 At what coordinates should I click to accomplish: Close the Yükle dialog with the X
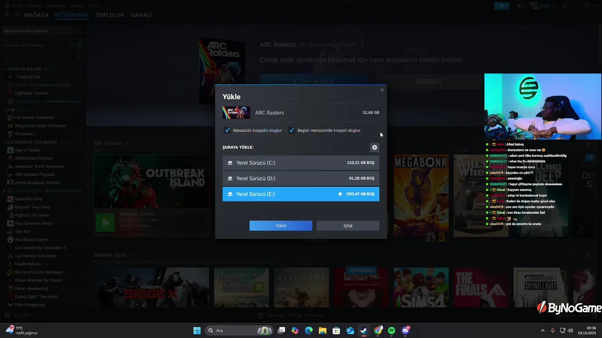(x=382, y=90)
